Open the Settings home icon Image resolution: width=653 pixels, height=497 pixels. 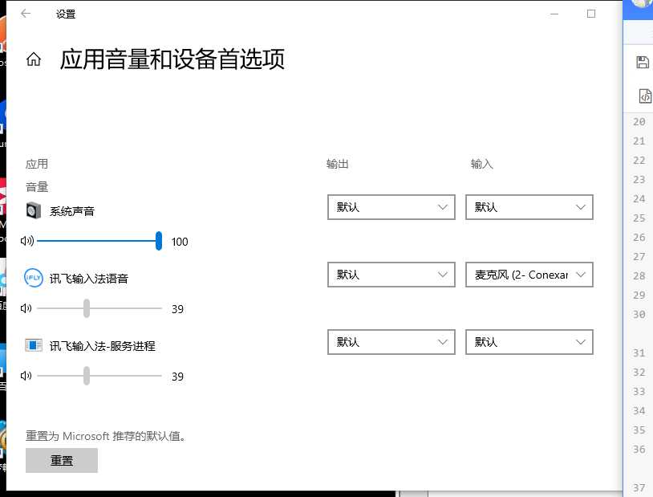click(34, 59)
